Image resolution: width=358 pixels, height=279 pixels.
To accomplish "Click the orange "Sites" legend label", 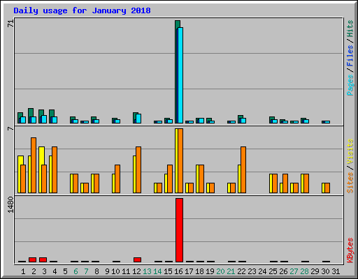I will click(x=350, y=183).
